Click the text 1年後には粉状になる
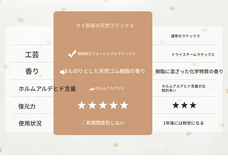228x162 pixels. [x=183, y=123]
